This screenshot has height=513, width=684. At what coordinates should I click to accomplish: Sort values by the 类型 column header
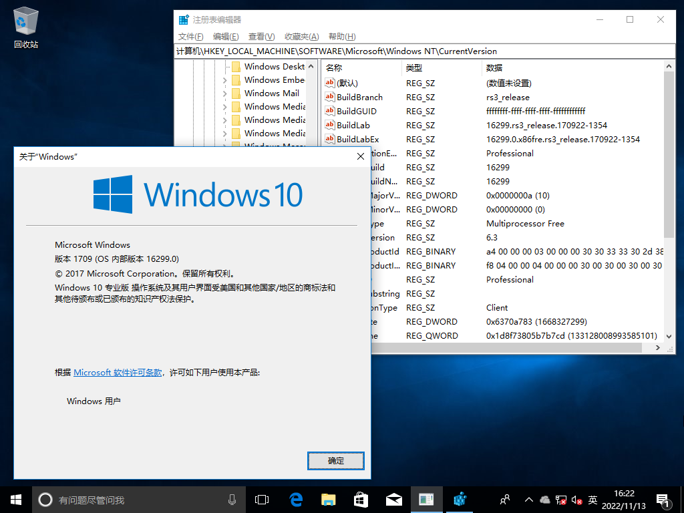pos(442,67)
